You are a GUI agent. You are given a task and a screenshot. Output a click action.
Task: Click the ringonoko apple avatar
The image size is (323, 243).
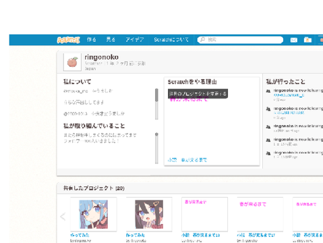point(72,62)
